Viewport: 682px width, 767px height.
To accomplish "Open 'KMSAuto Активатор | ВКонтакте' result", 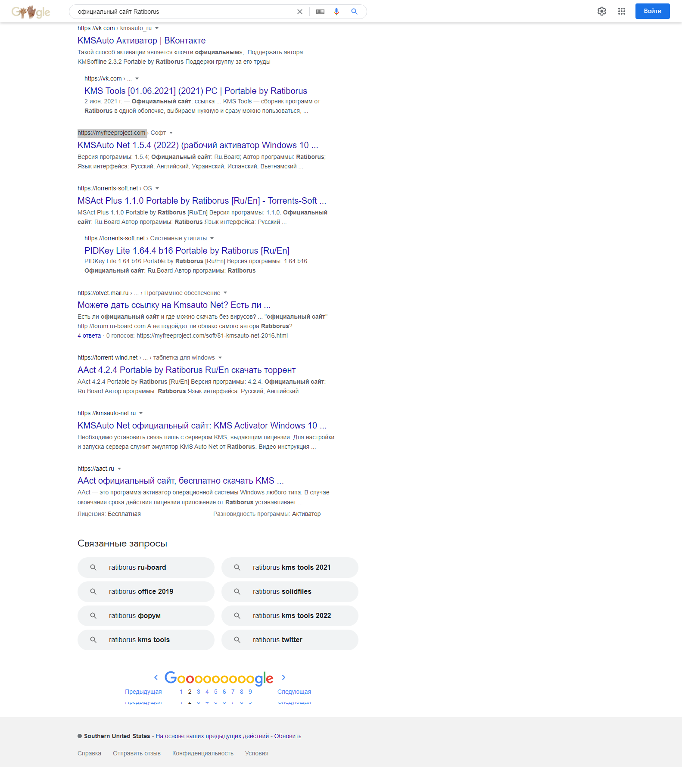I will tap(141, 40).
